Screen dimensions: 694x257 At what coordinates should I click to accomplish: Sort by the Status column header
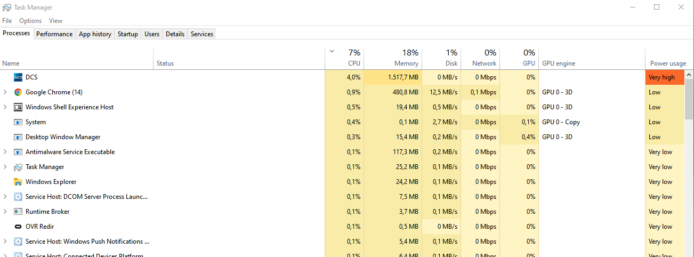point(239,58)
